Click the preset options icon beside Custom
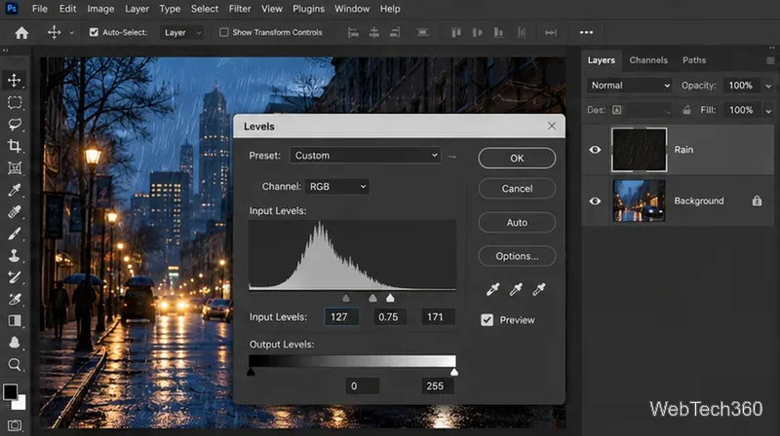780x436 pixels. (451, 157)
